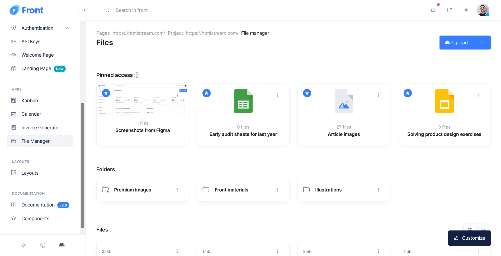Open the Front materials folder
Image resolution: width=501 pixels, height=256 pixels.
tap(243, 190)
